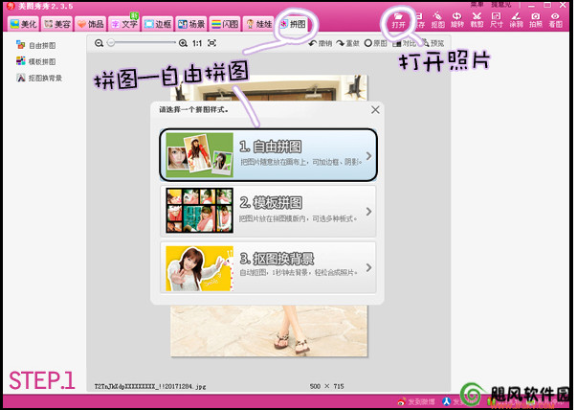Click the chevron arrow on 抠图换背景 row
This screenshot has width=577, height=410.
[368, 267]
